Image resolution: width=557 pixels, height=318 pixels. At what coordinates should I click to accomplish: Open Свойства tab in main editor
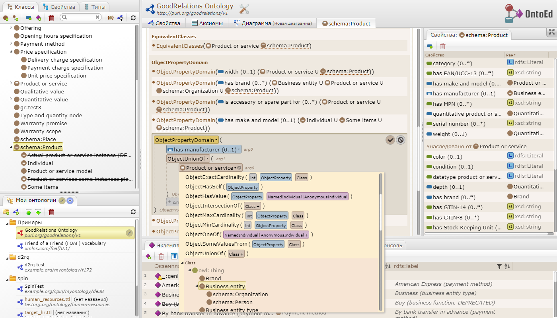coord(165,23)
